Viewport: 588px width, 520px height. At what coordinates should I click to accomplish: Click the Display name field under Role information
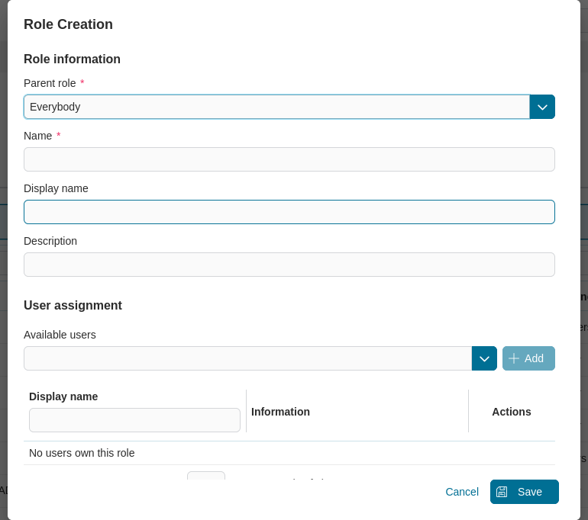click(289, 212)
